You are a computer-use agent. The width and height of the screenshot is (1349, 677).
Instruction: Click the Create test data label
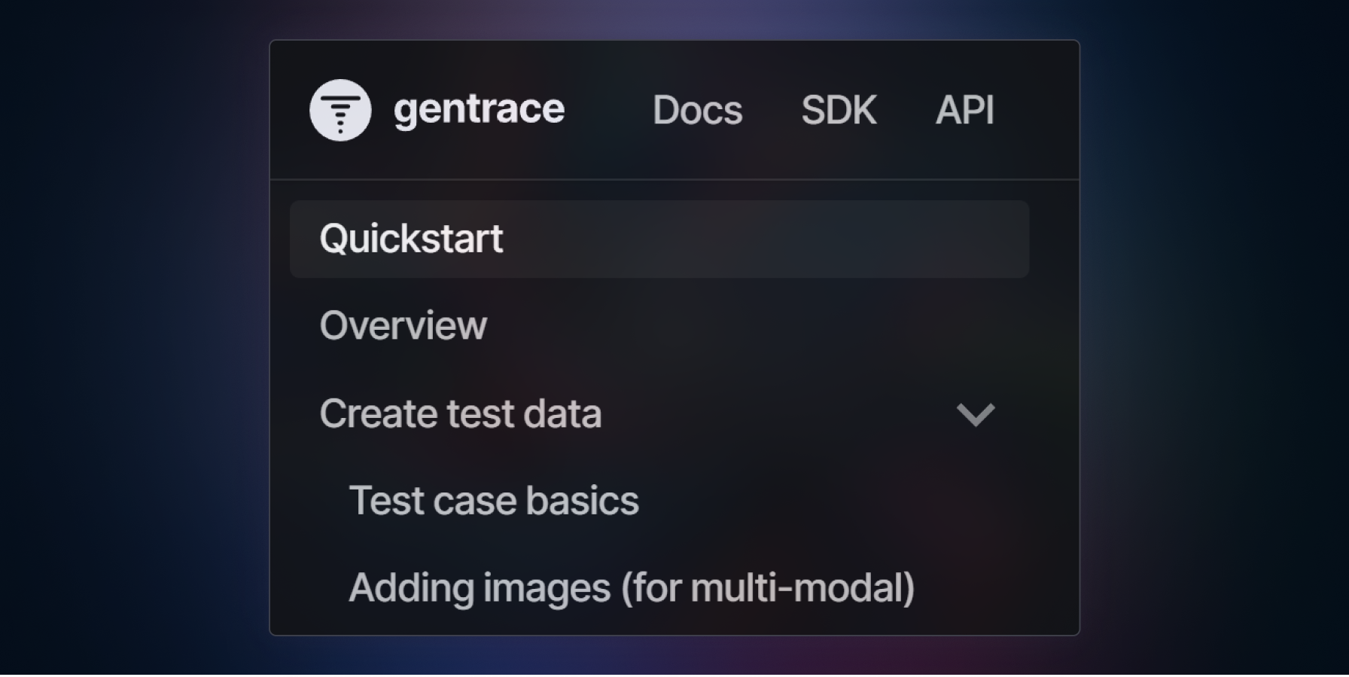[461, 413]
